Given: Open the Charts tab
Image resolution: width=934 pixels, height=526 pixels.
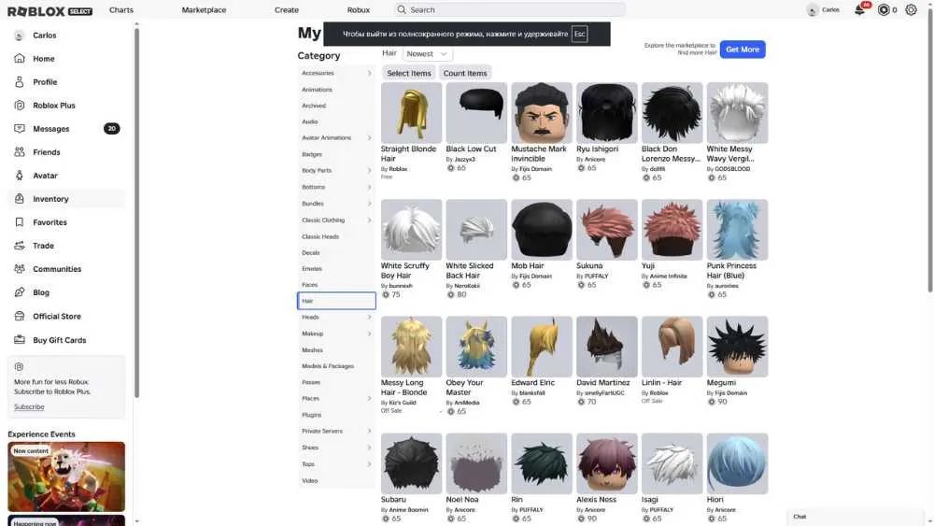Looking at the screenshot, I should click(121, 10).
